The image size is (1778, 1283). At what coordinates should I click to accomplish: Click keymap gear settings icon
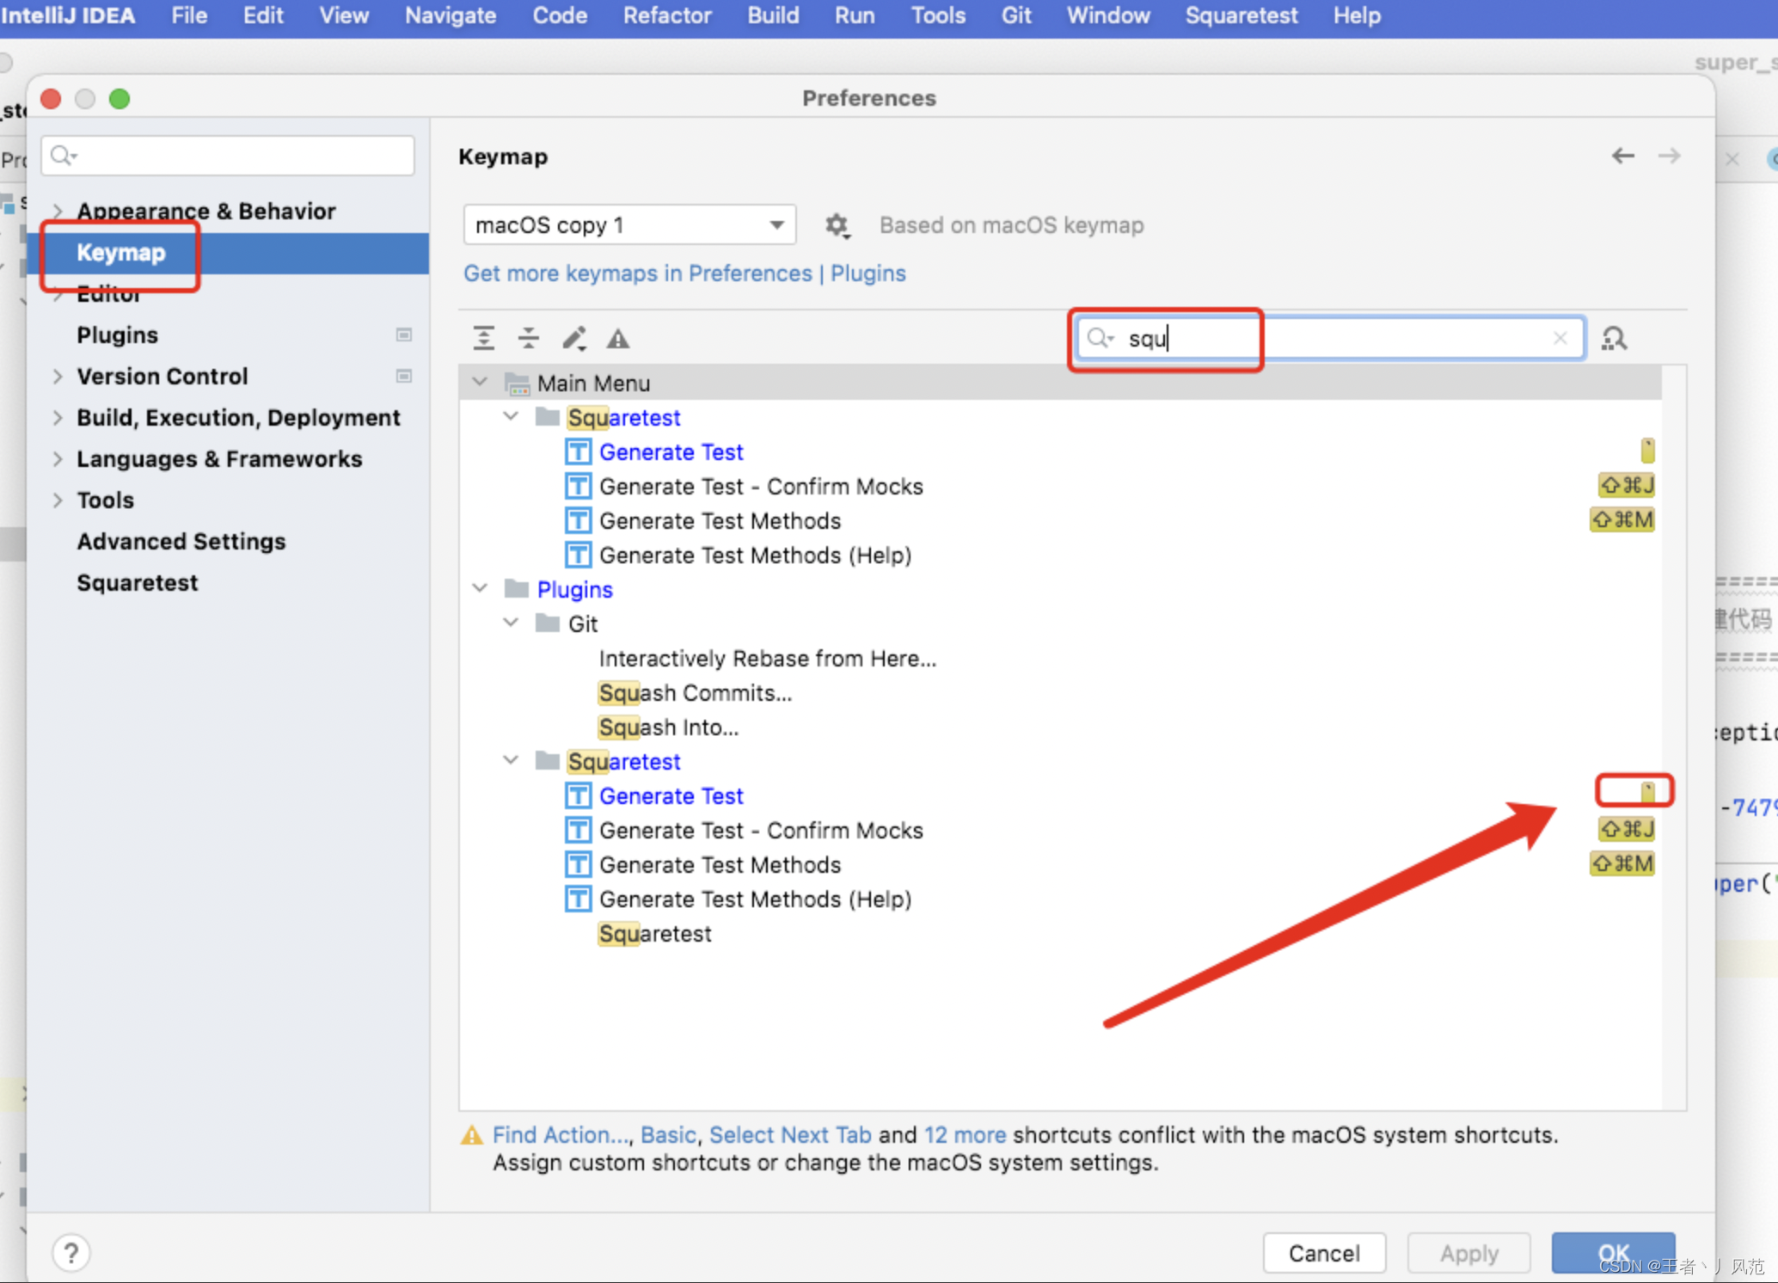tap(837, 225)
